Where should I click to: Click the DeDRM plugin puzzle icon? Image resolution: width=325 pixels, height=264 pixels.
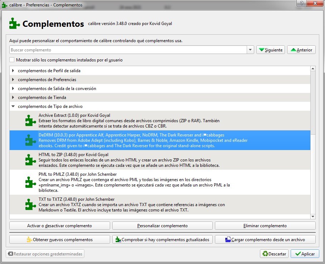(x=31, y=140)
